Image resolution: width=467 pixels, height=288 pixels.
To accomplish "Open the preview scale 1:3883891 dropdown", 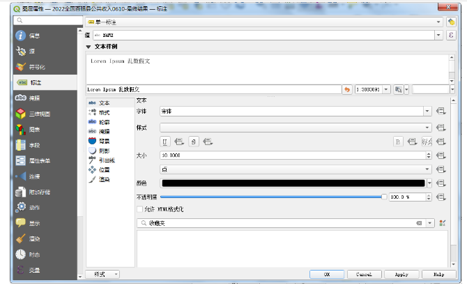I will pyautogui.click(x=386, y=89).
